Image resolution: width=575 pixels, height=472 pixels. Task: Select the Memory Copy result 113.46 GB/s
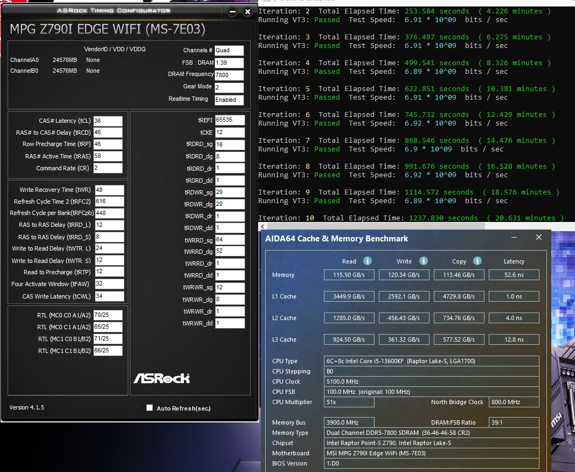459,275
